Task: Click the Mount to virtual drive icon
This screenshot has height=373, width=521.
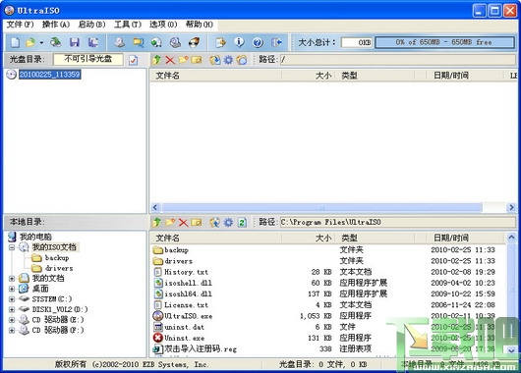Action: [156, 42]
